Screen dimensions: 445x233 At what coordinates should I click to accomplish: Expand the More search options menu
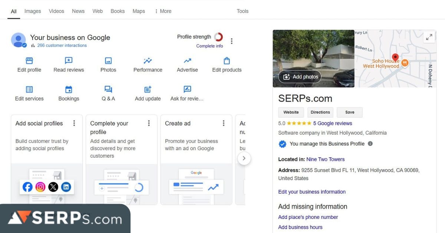(x=163, y=11)
